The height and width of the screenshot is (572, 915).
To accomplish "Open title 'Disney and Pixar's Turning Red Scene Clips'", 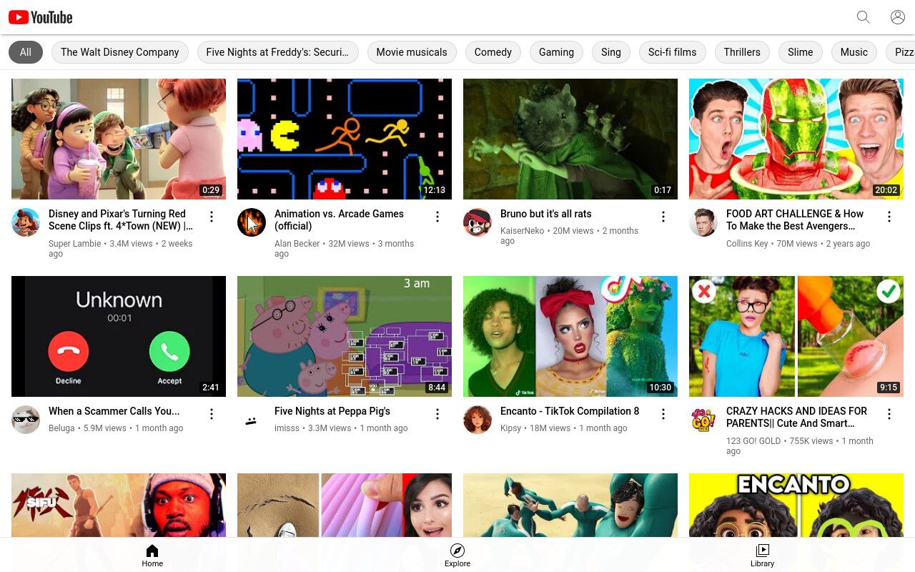I will (x=121, y=220).
